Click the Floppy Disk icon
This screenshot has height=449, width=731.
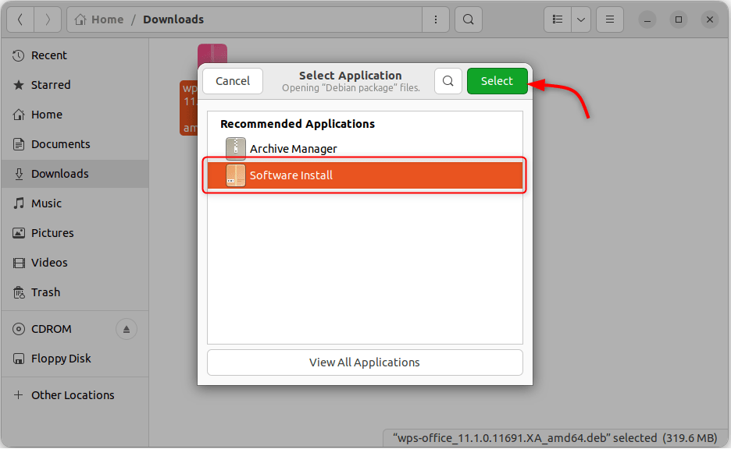(x=19, y=359)
